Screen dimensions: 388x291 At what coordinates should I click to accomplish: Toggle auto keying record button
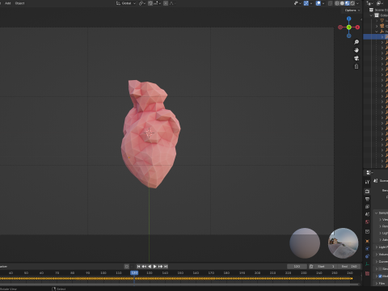tap(127, 266)
